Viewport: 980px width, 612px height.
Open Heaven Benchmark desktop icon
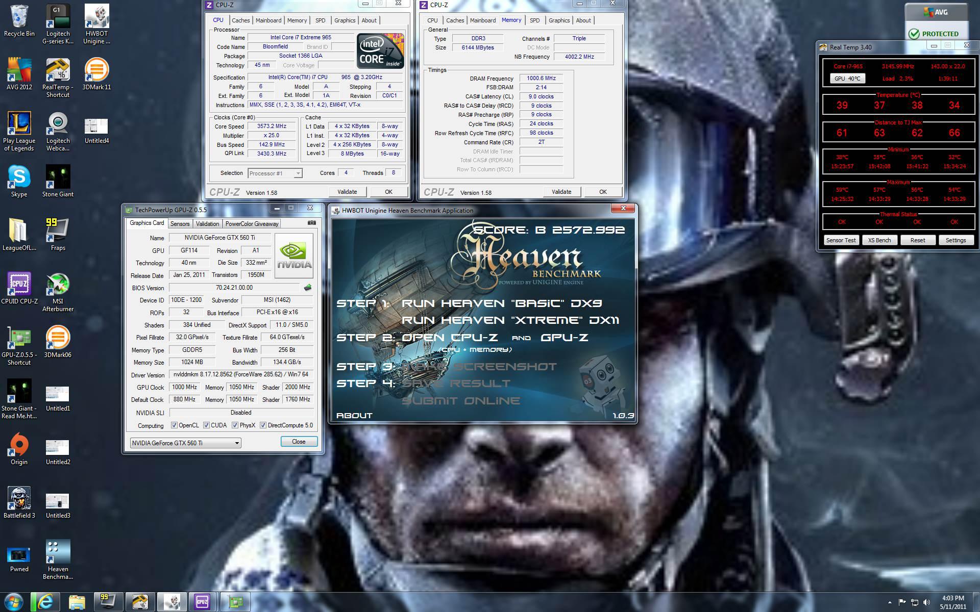tap(58, 560)
